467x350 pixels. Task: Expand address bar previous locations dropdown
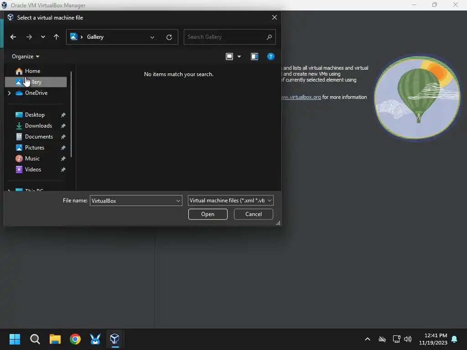152,37
